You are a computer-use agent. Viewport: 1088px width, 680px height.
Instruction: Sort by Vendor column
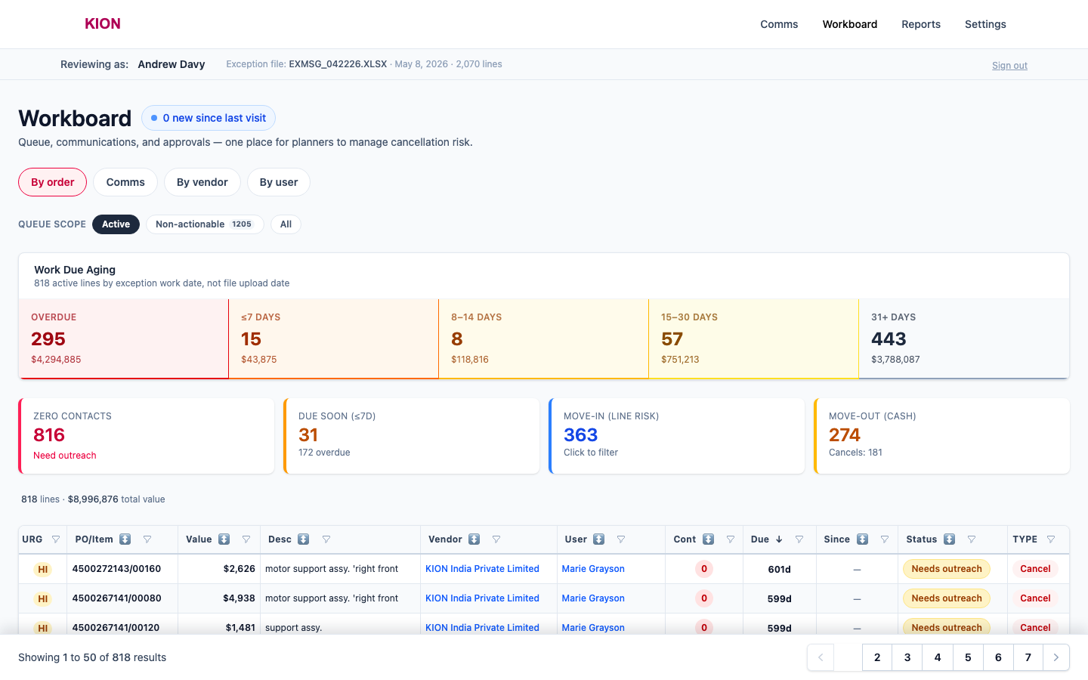coord(474,539)
